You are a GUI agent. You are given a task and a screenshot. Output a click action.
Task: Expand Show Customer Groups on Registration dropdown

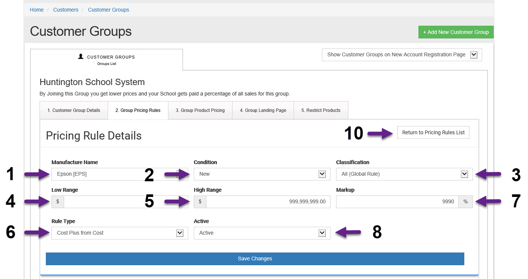[401, 55]
